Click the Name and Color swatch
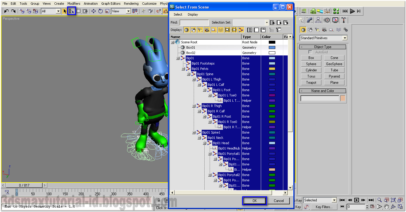The width and height of the screenshot is (406, 212). 343,98
